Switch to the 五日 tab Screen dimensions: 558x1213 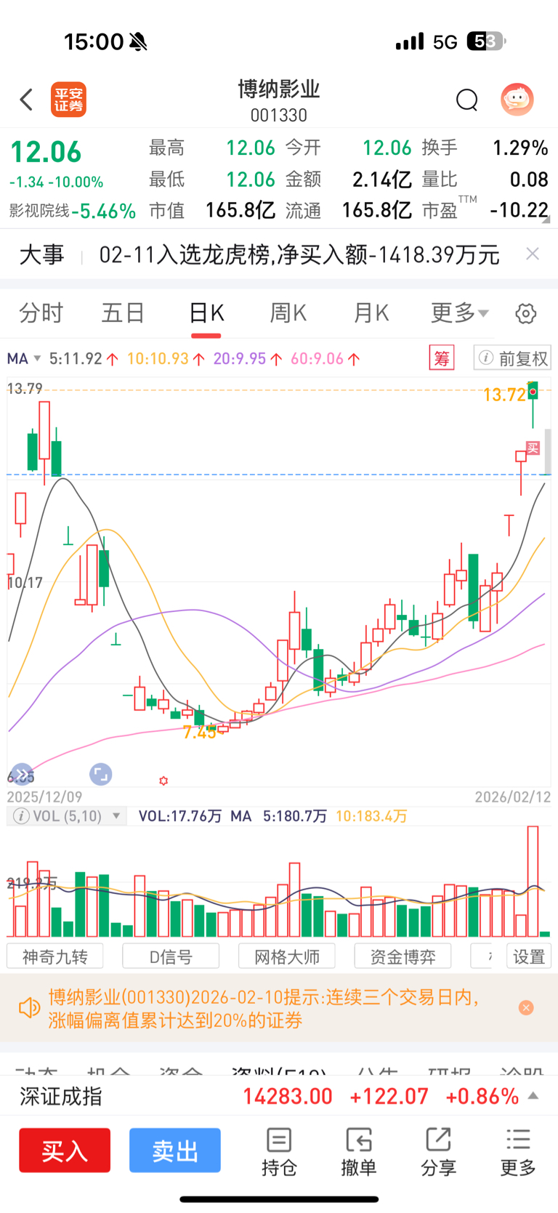point(123,313)
